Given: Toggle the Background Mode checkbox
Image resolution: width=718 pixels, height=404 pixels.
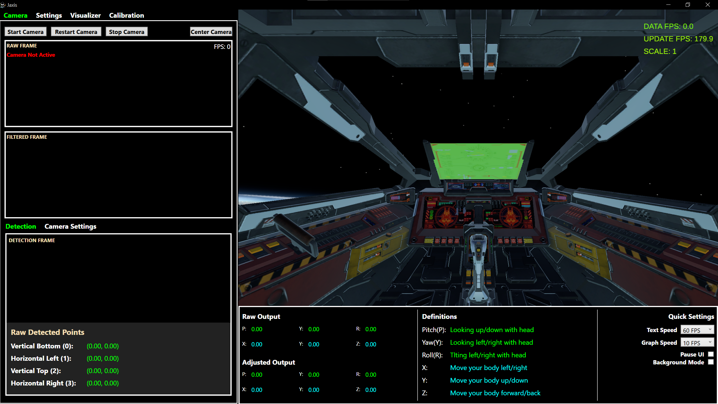Looking at the screenshot, I should [x=711, y=362].
